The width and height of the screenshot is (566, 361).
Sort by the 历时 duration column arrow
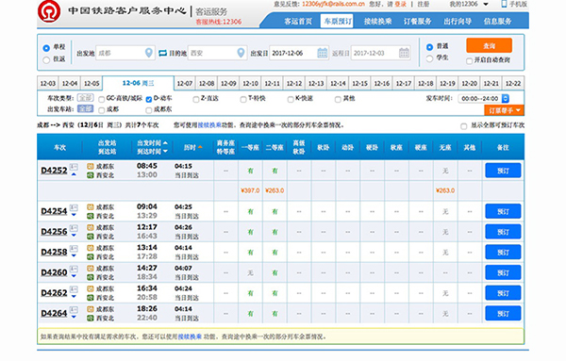click(200, 147)
